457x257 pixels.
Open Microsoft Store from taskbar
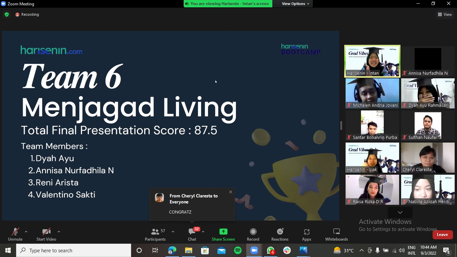(205, 250)
